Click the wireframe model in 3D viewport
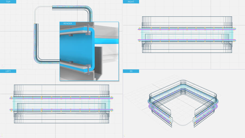 point(183,103)
